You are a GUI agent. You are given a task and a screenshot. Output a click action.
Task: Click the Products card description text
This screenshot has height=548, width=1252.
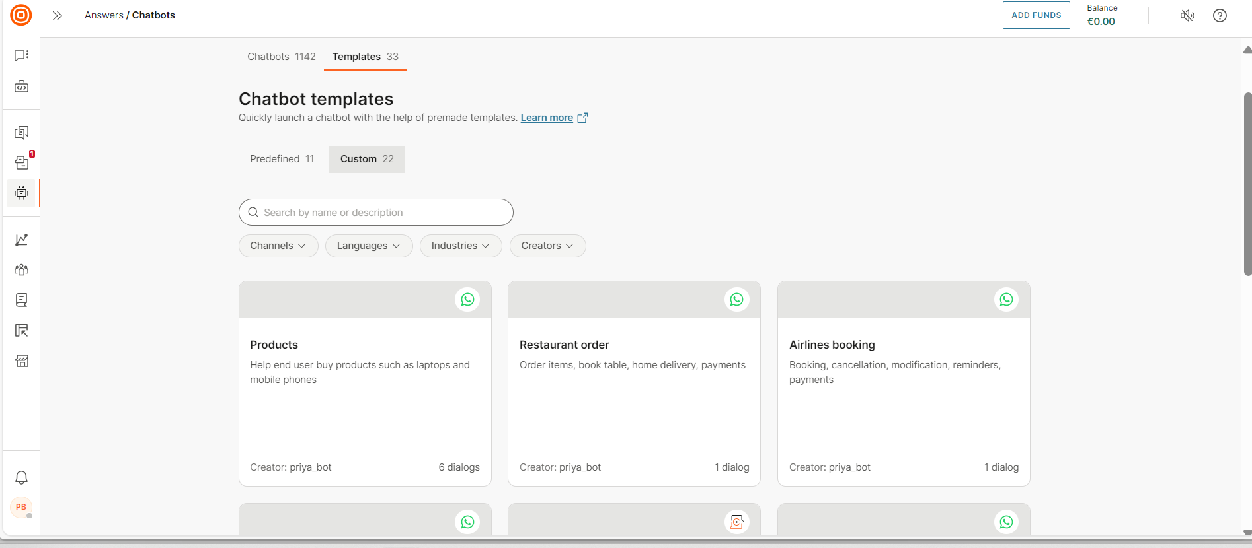pyautogui.click(x=360, y=372)
